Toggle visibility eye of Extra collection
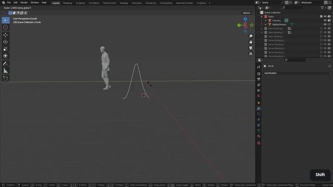The image size is (333, 187). tap(325, 17)
